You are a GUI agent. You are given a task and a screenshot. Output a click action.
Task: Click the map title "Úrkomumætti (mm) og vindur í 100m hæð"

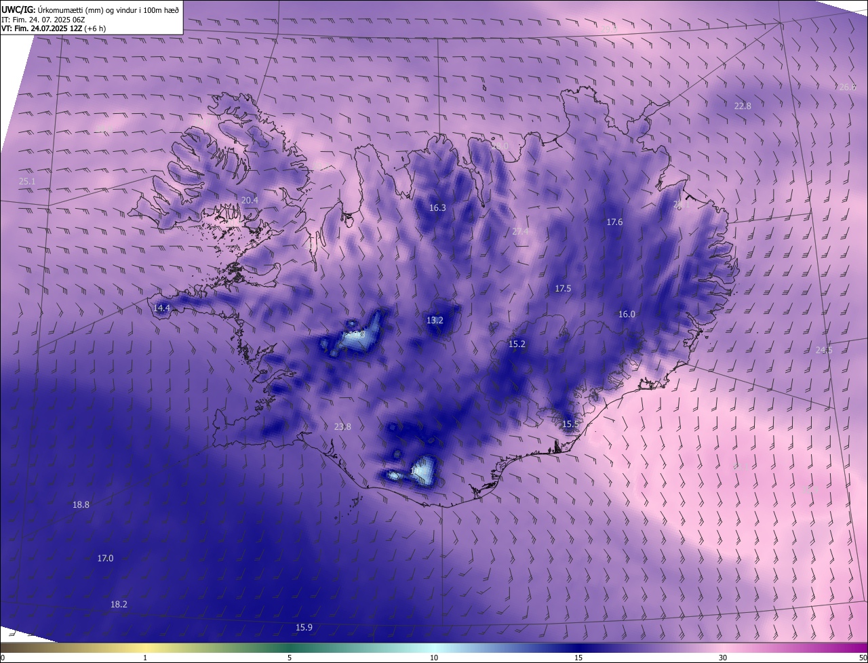pyautogui.click(x=108, y=9)
